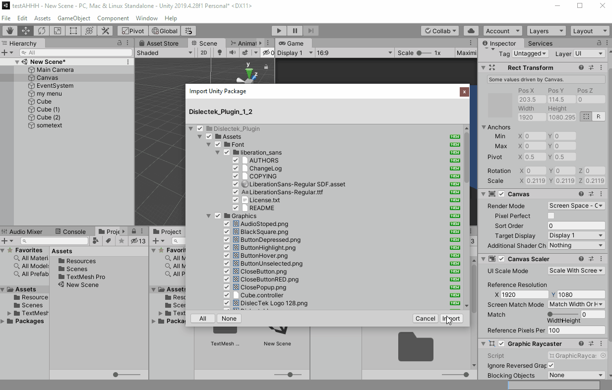This screenshot has height=390, width=612.
Task: Select the Move tool in the toolbar
Action: [25, 31]
